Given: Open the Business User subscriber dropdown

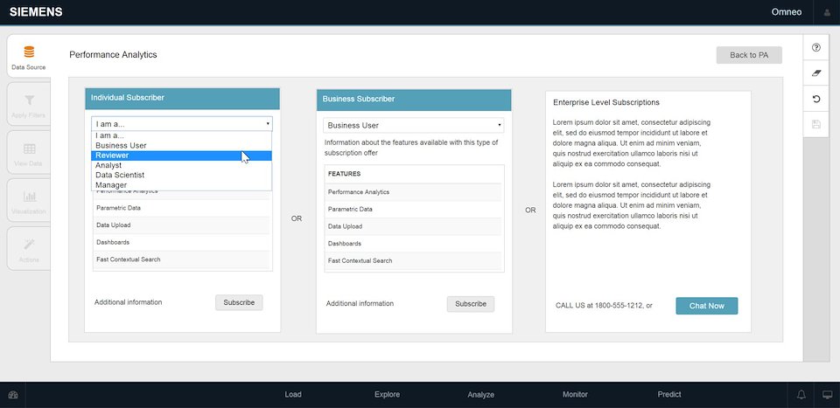Looking at the screenshot, I should [x=413, y=125].
